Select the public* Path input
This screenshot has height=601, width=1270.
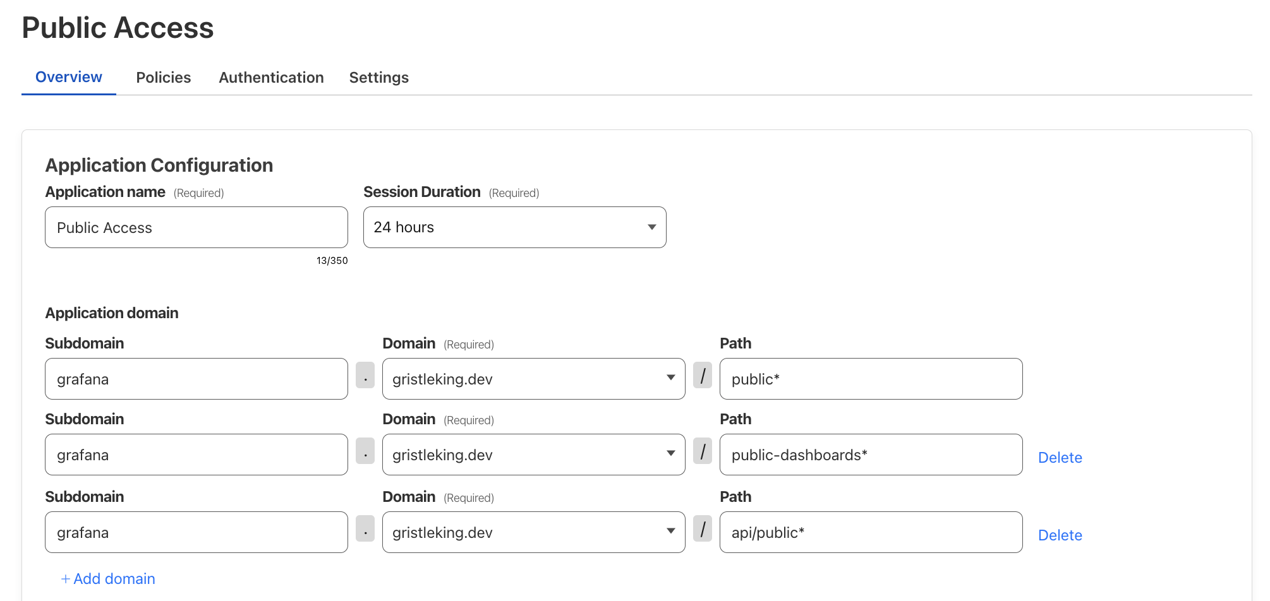pos(871,378)
